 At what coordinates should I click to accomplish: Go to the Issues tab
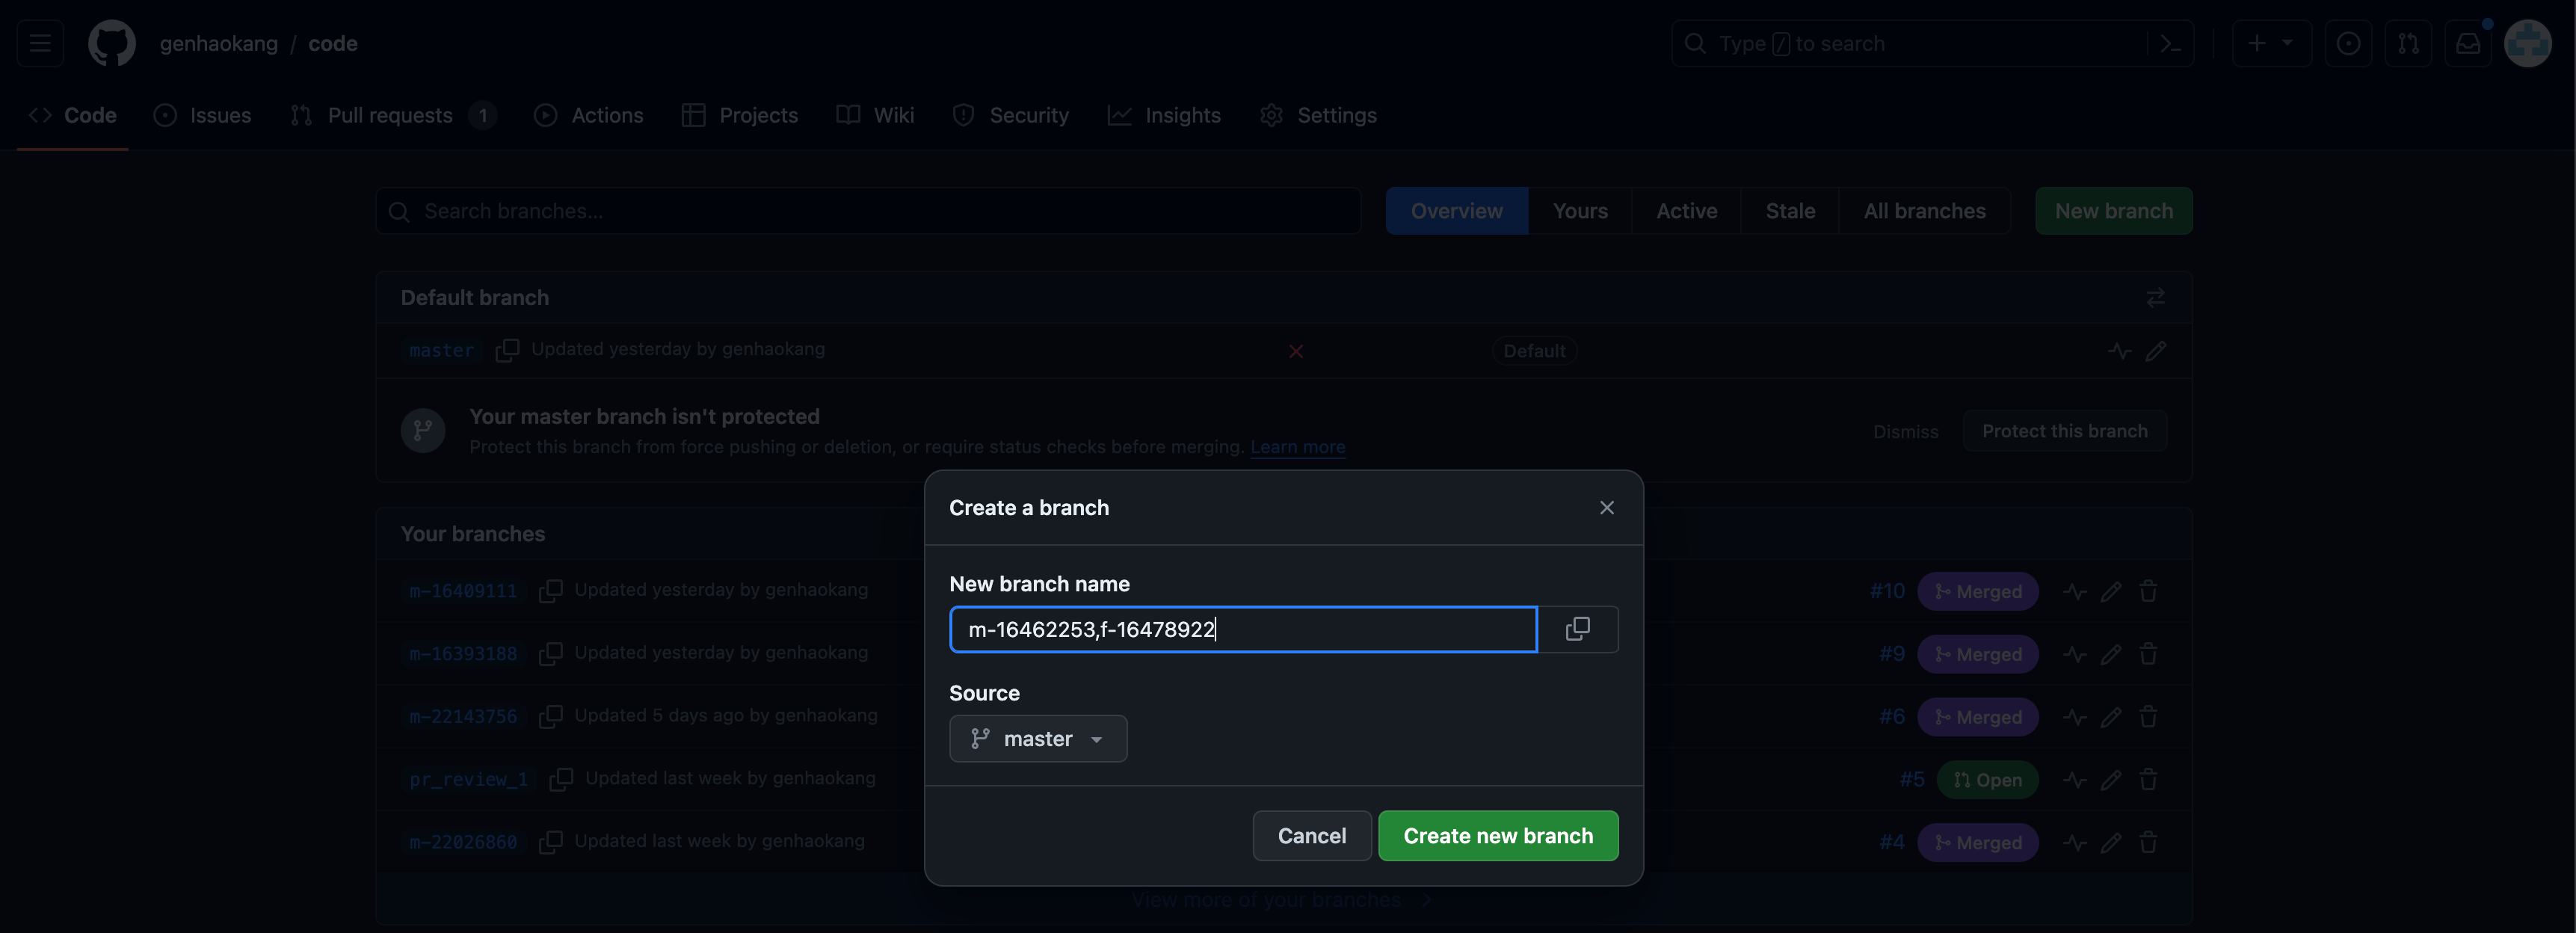point(202,115)
